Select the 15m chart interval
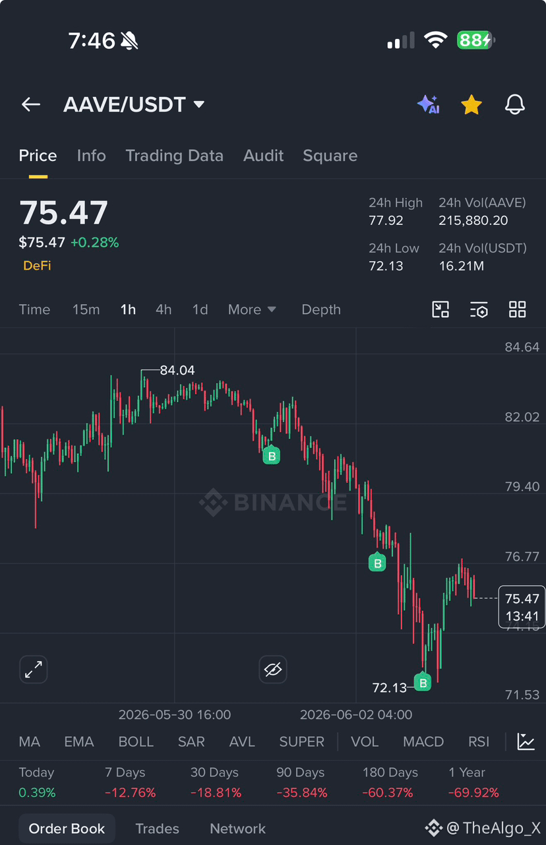 [86, 309]
